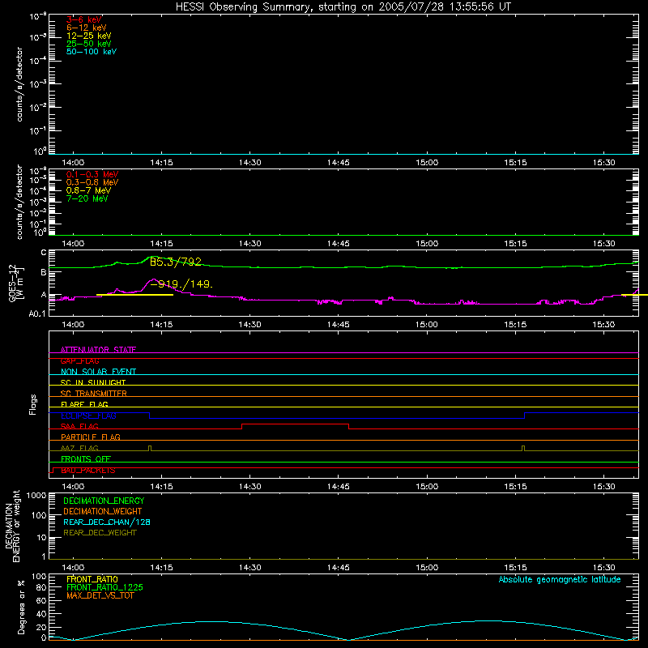Click the DECIMATION ENERGY or weight axis title

(12, 526)
